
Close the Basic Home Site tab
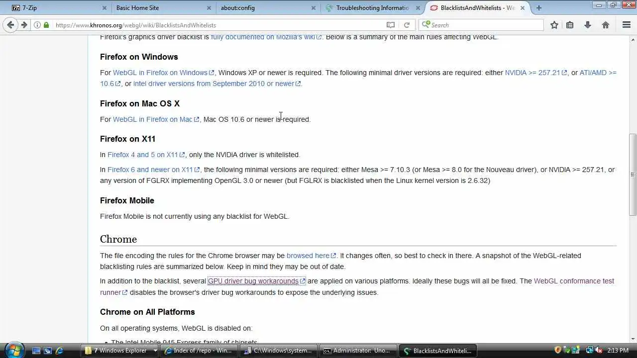coord(209,8)
